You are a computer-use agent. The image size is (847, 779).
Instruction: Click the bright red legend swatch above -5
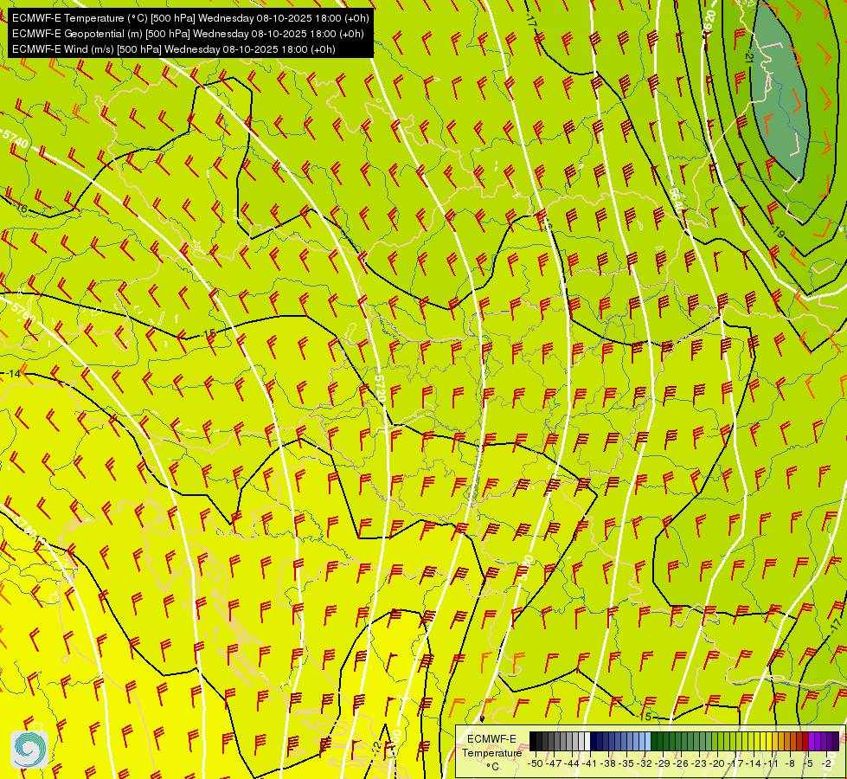805,742
